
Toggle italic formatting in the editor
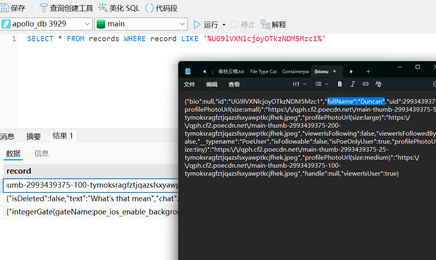coord(352,84)
